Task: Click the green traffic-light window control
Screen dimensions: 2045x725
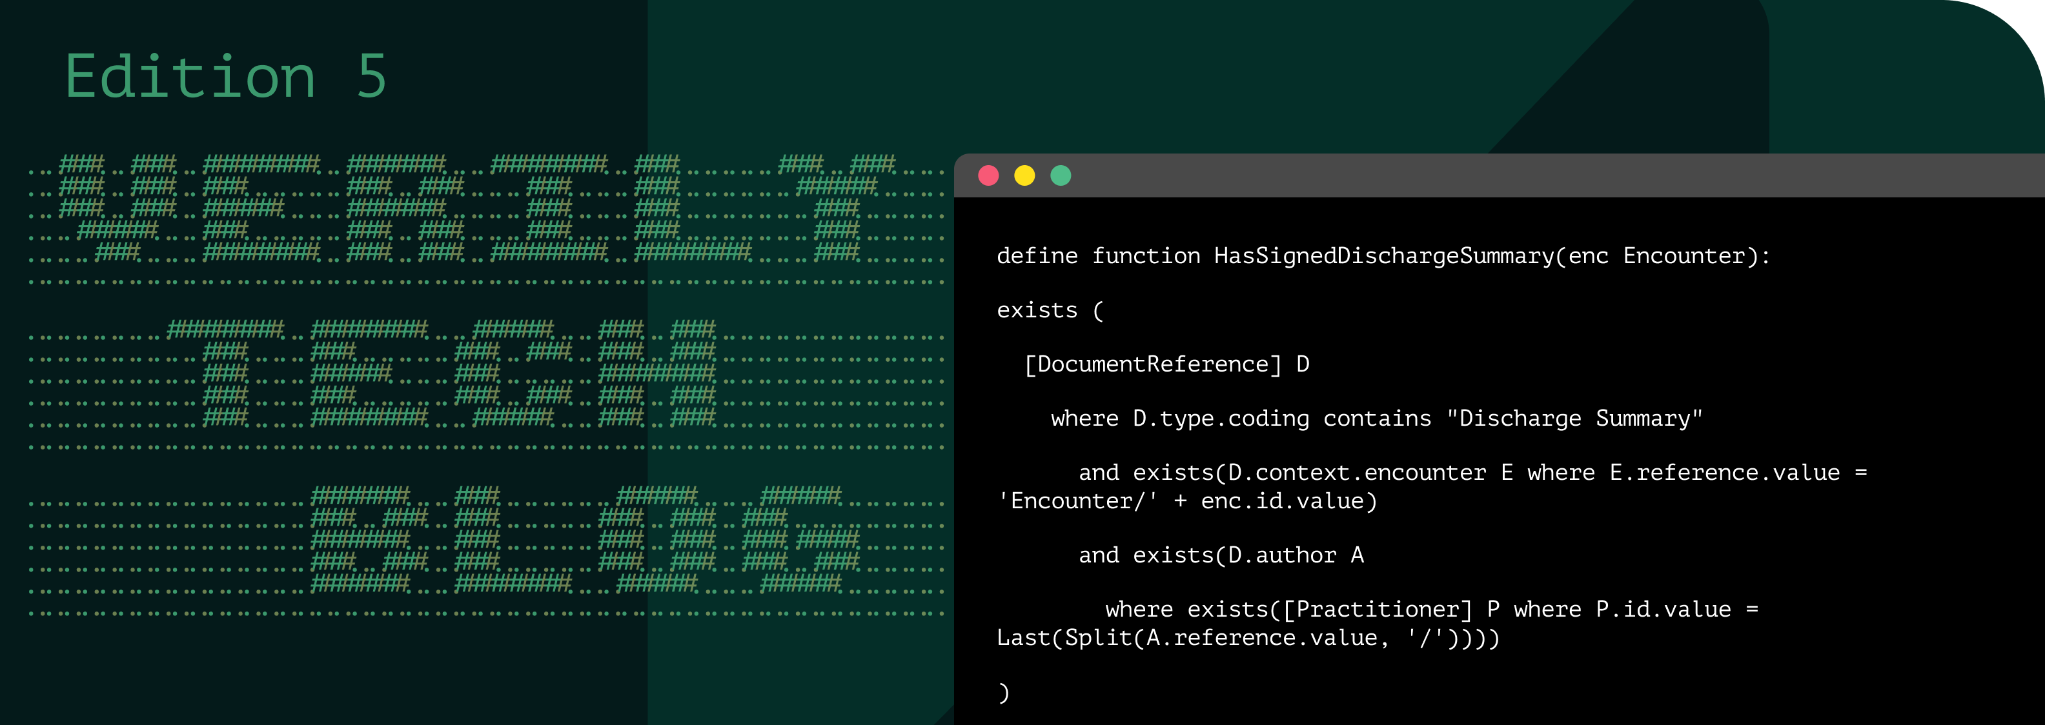Action: (1061, 176)
